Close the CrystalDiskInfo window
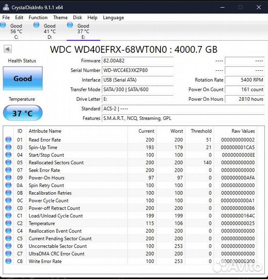Viewport: 268px width, 279px height. pyautogui.click(x=259, y=7)
